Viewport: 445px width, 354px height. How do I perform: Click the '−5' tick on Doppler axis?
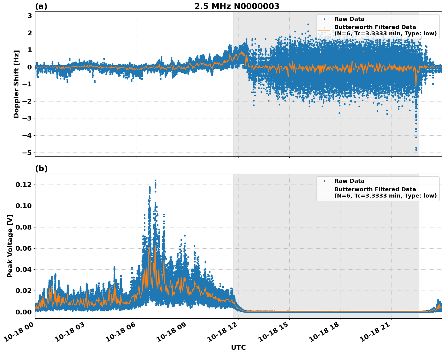27,153
